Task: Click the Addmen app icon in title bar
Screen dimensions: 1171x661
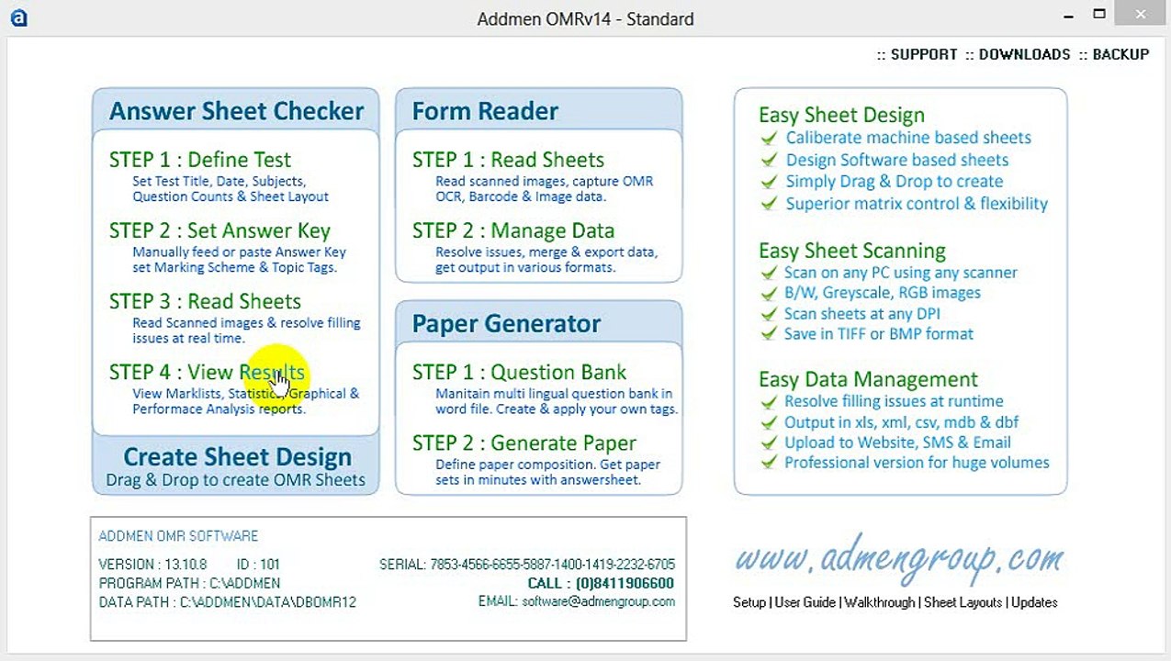Action: tap(18, 18)
